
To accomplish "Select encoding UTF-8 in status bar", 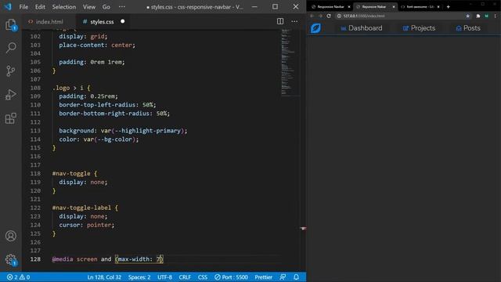I will click(x=165, y=277).
